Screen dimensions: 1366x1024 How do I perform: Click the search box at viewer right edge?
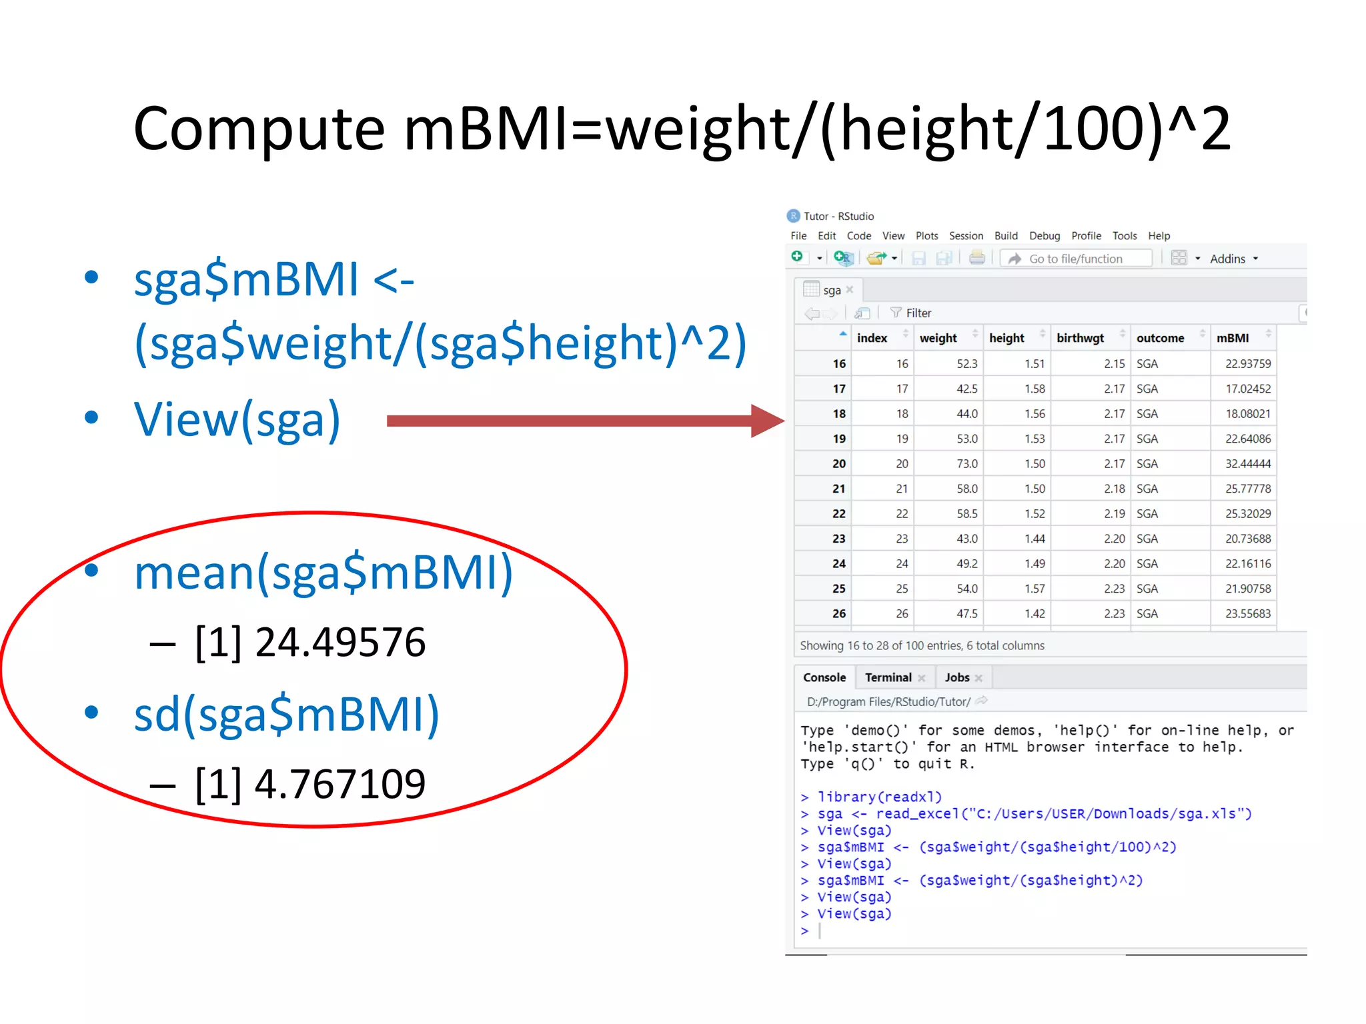point(1303,313)
